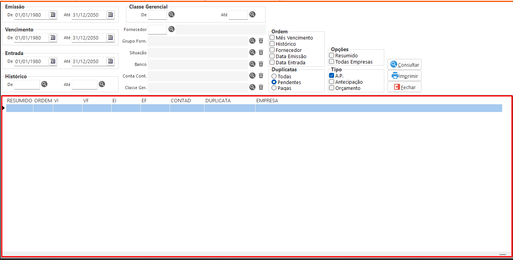The width and height of the screenshot is (513, 260).
Task: Check the Resumido option
Action: [x=332, y=55]
